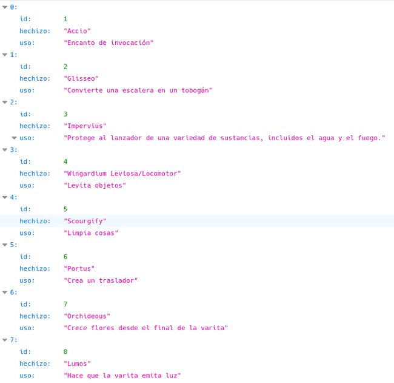Select the "Accio" hechizo value
The height and width of the screenshot is (383, 394).
click(77, 31)
